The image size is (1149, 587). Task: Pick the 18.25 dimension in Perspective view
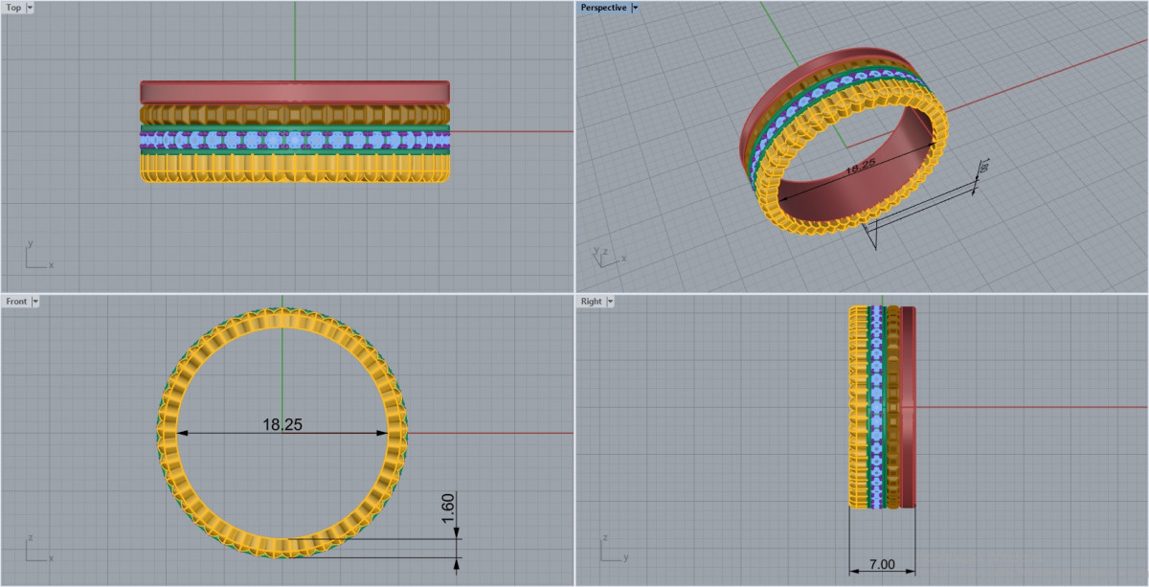859,167
